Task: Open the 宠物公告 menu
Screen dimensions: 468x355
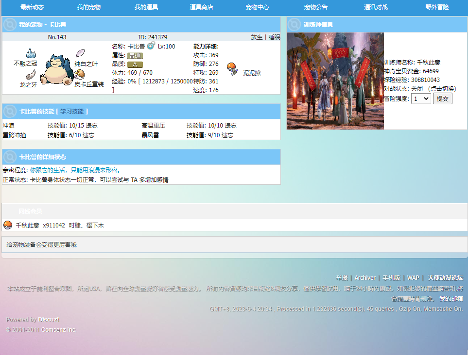Action: coord(316,7)
